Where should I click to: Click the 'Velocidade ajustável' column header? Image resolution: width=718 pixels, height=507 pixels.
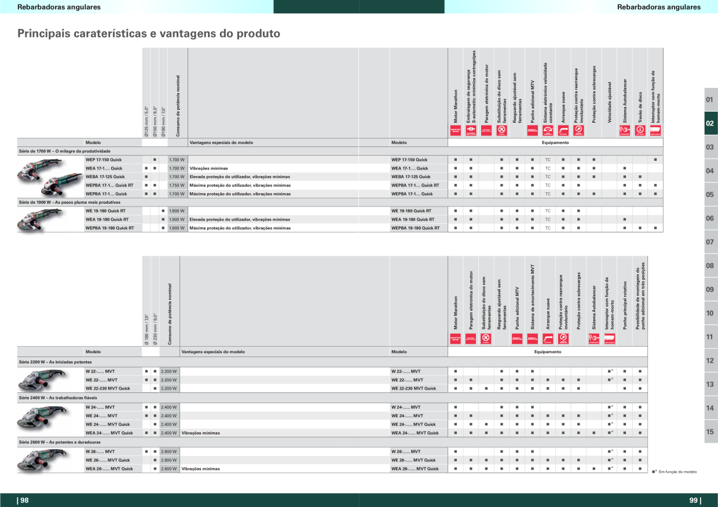(609, 101)
